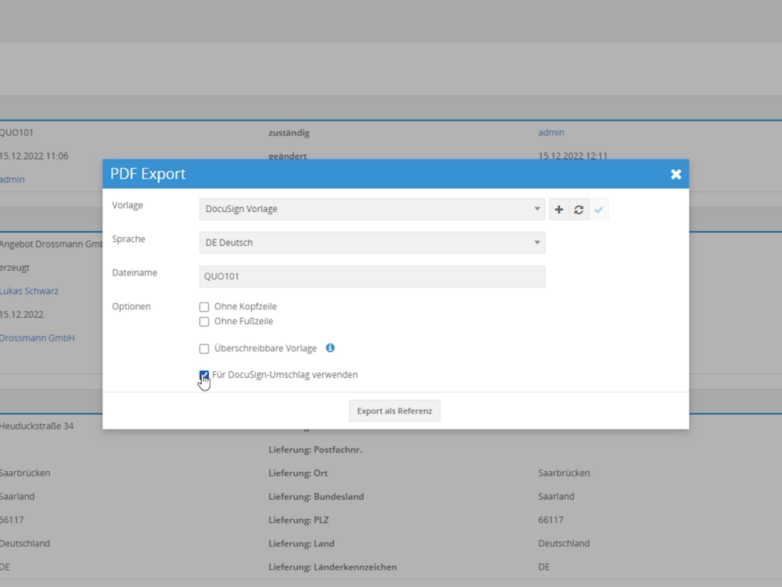Open the Vorlage dropdown showing DocuSign Vorlage
This screenshot has width=782, height=587.
click(x=372, y=209)
